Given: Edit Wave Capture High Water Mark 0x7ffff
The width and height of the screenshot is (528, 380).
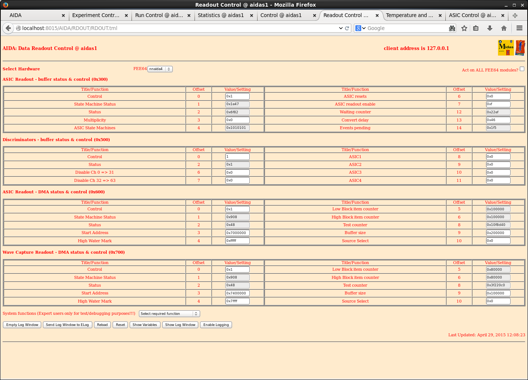Looking at the screenshot, I should point(238,301).
